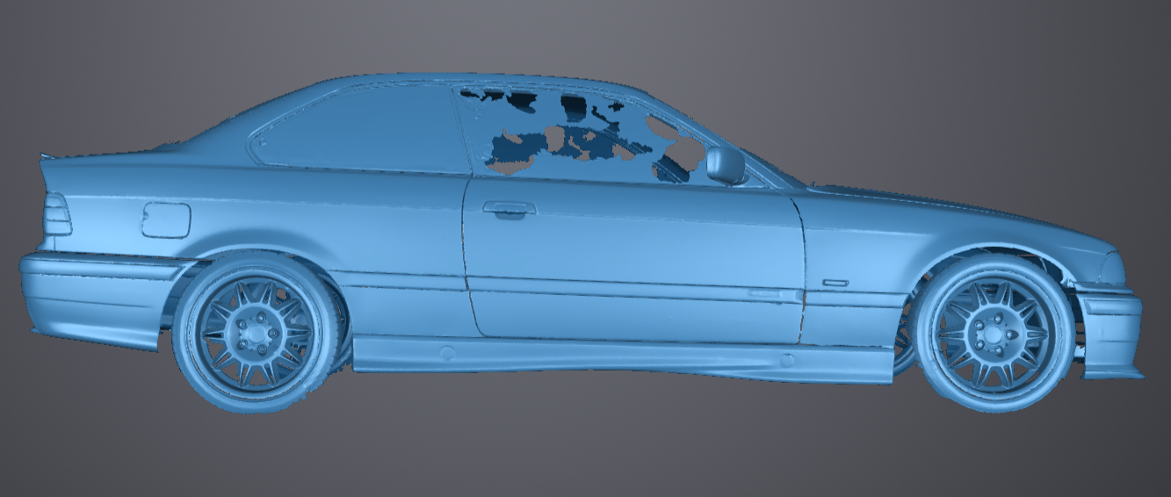Click the front headlight
Screen dimensions: 1171x497
[x=1113, y=269]
